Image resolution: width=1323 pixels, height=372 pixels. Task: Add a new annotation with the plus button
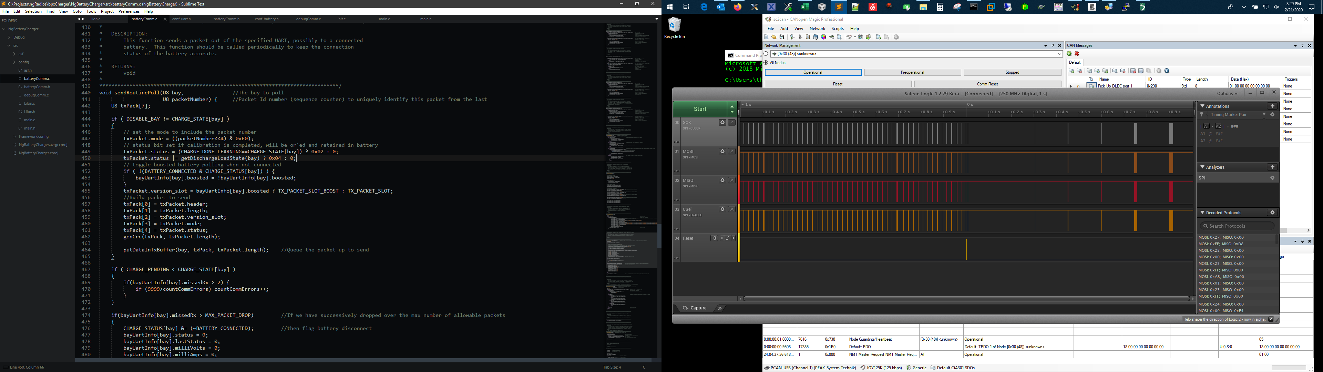(1272, 106)
